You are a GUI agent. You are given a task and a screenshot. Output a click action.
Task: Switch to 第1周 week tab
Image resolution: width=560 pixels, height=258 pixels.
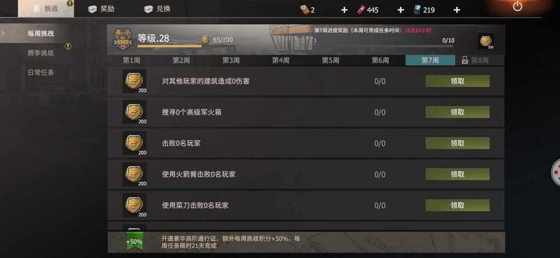click(132, 60)
